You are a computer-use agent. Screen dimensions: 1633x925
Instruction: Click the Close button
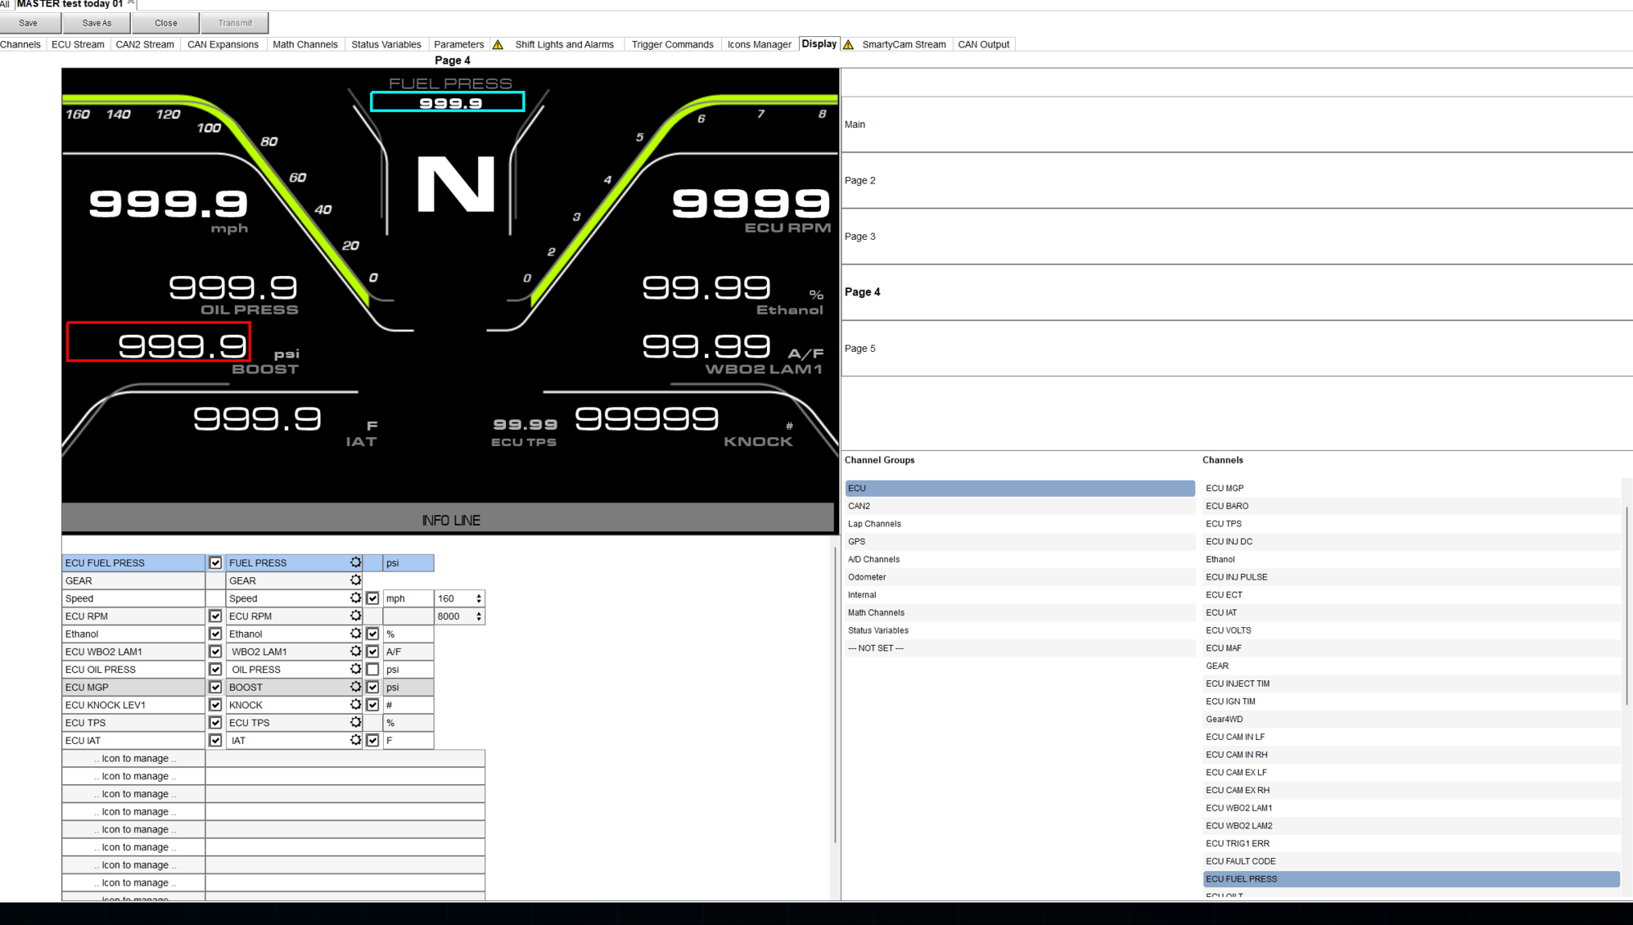click(x=165, y=23)
